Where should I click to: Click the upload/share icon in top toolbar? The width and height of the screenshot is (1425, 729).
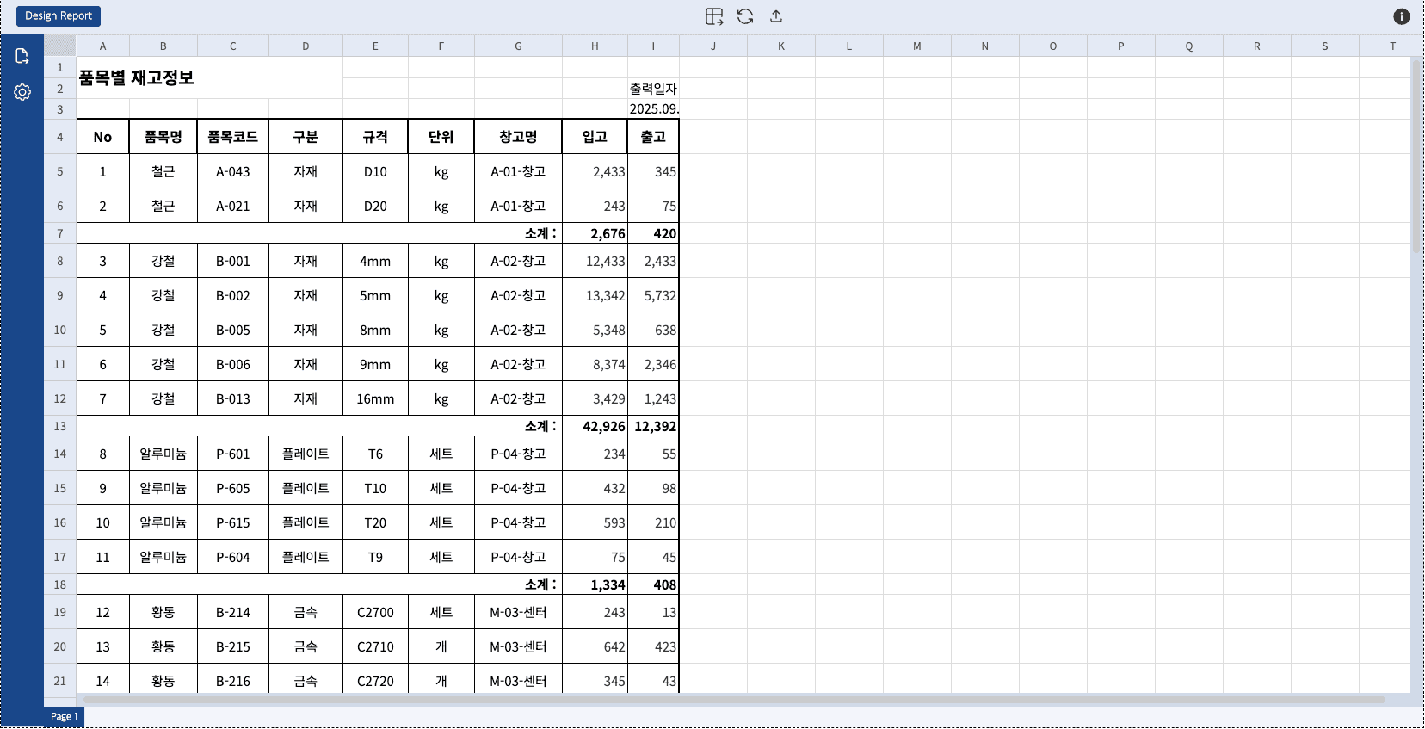point(776,16)
